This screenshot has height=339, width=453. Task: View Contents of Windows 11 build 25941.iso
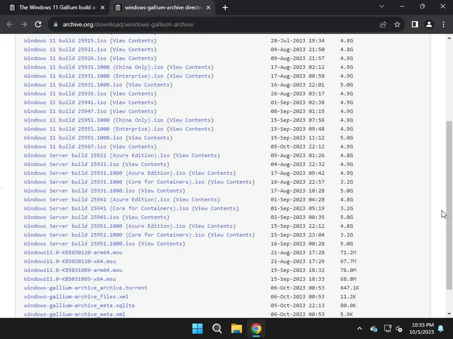pyautogui.click(x=133, y=102)
